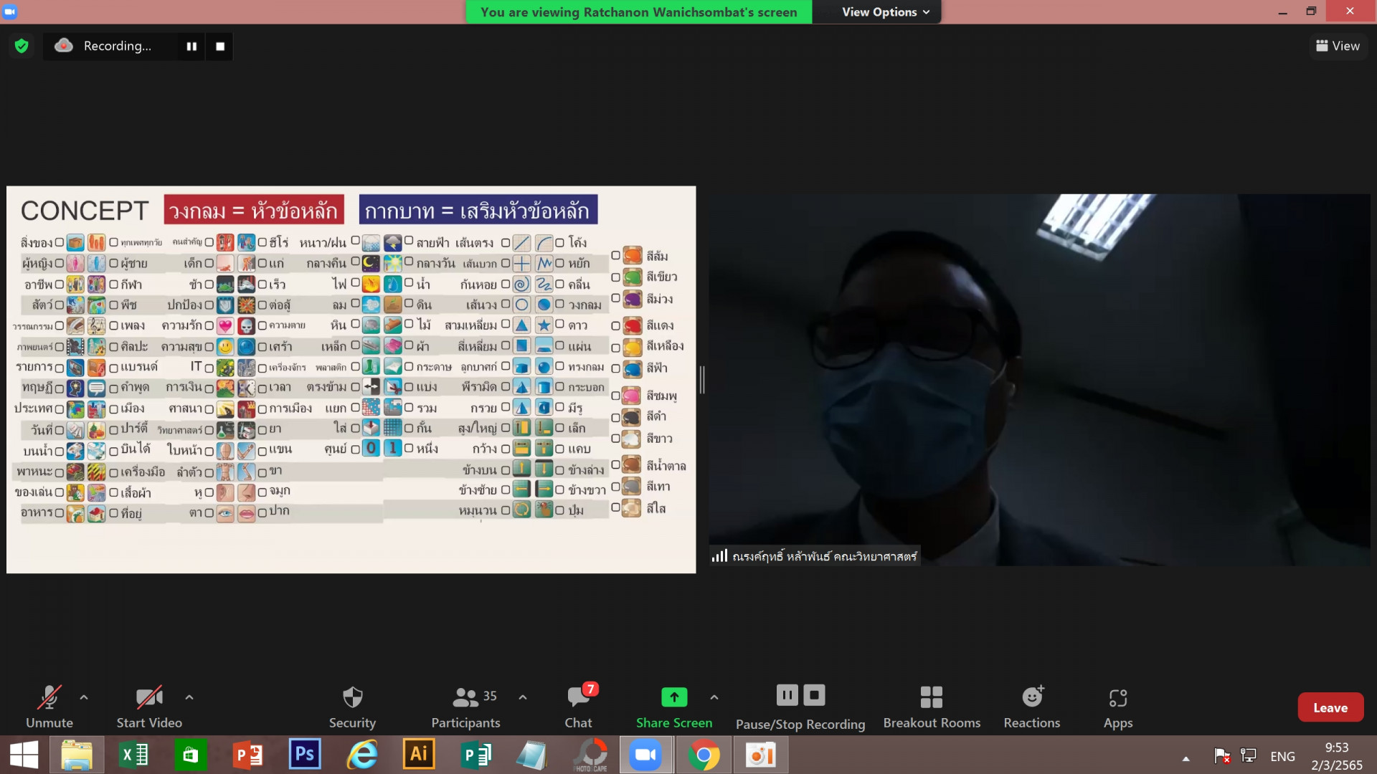Expand share options arrow beside Share Screen
The width and height of the screenshot is (1377, 774).
[x=714, y=697]
